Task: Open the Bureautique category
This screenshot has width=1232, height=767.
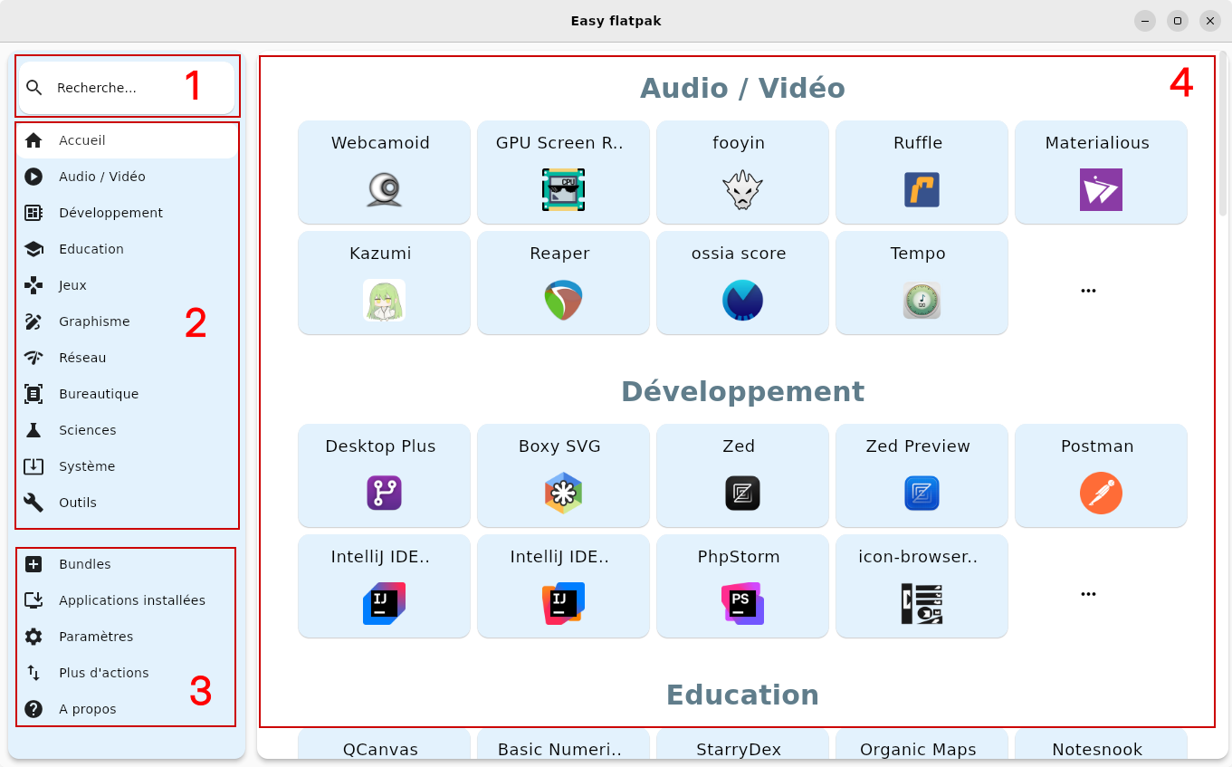Action: coord(126,394)
